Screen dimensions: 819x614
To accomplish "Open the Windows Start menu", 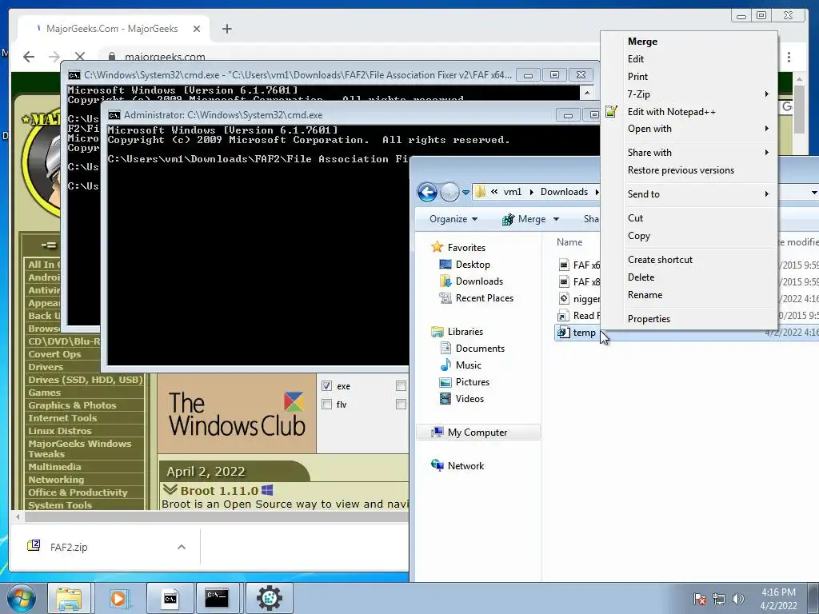I will (x=21, y=599).
